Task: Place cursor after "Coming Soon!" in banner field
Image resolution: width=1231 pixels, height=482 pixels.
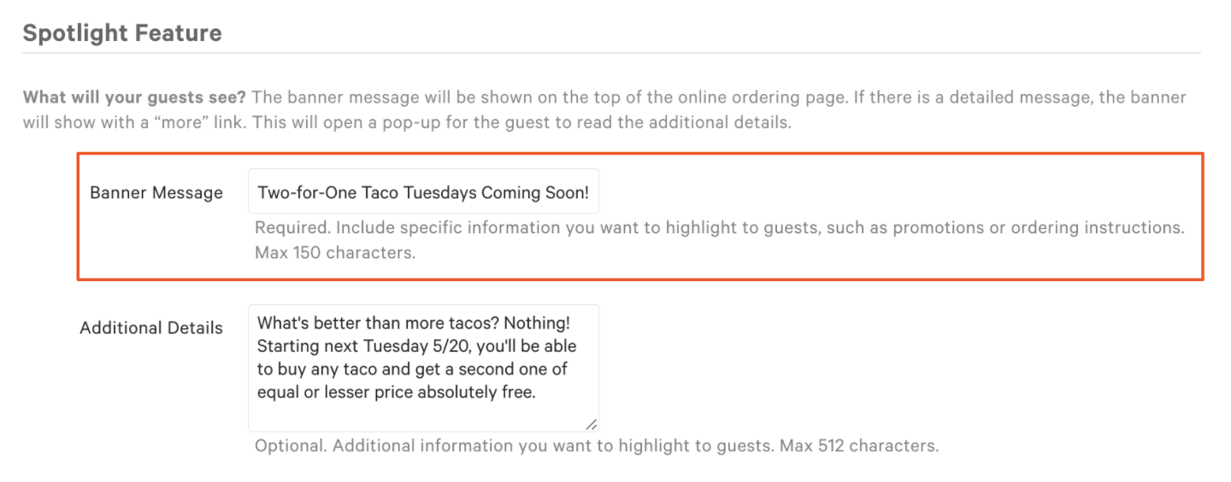Action: point(590,192)
